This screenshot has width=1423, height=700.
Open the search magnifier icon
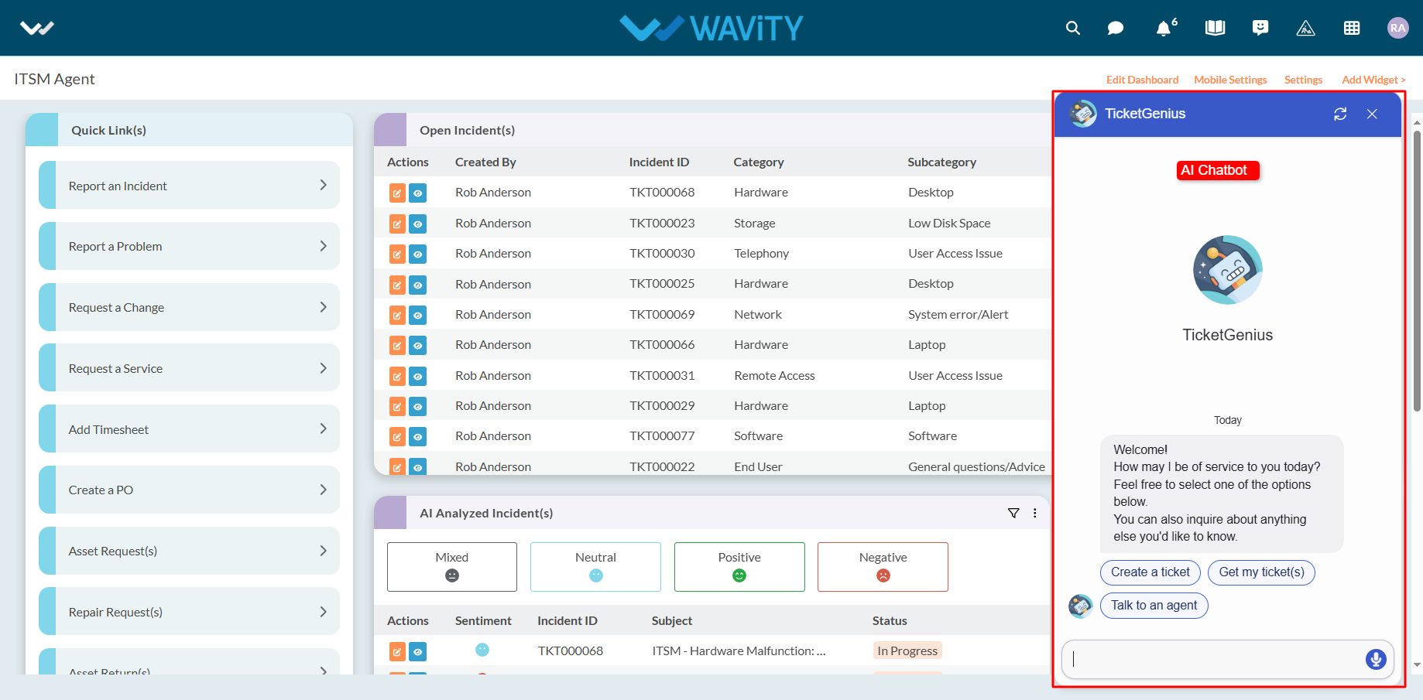tap(1072, 28)
